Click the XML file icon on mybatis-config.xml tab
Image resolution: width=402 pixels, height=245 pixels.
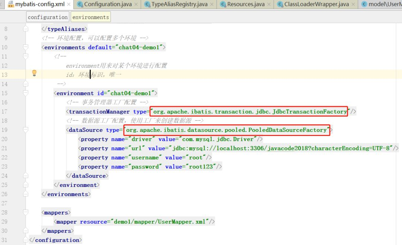tap(10, 4)
